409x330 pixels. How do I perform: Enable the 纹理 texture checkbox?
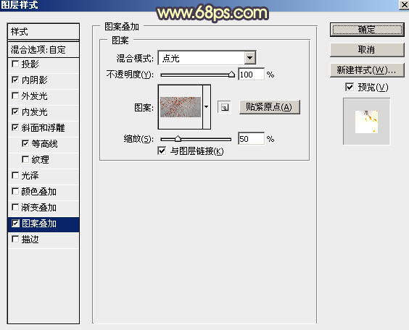click(25, 159)
